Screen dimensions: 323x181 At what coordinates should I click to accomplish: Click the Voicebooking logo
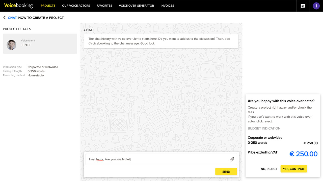[x=18, y=5]
